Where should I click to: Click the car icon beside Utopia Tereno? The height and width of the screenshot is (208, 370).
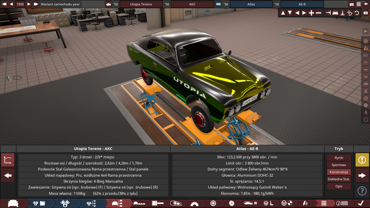coord(108,4)
